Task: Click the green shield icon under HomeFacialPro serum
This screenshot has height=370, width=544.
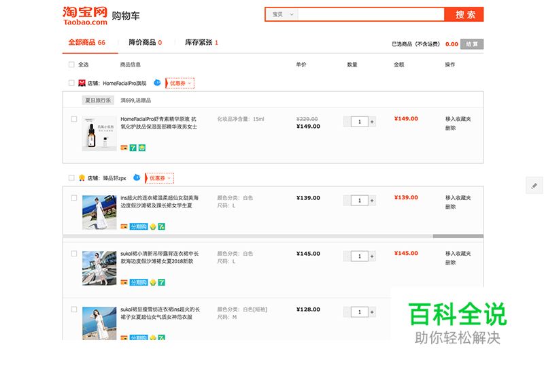Action: [x=142, y=148]
